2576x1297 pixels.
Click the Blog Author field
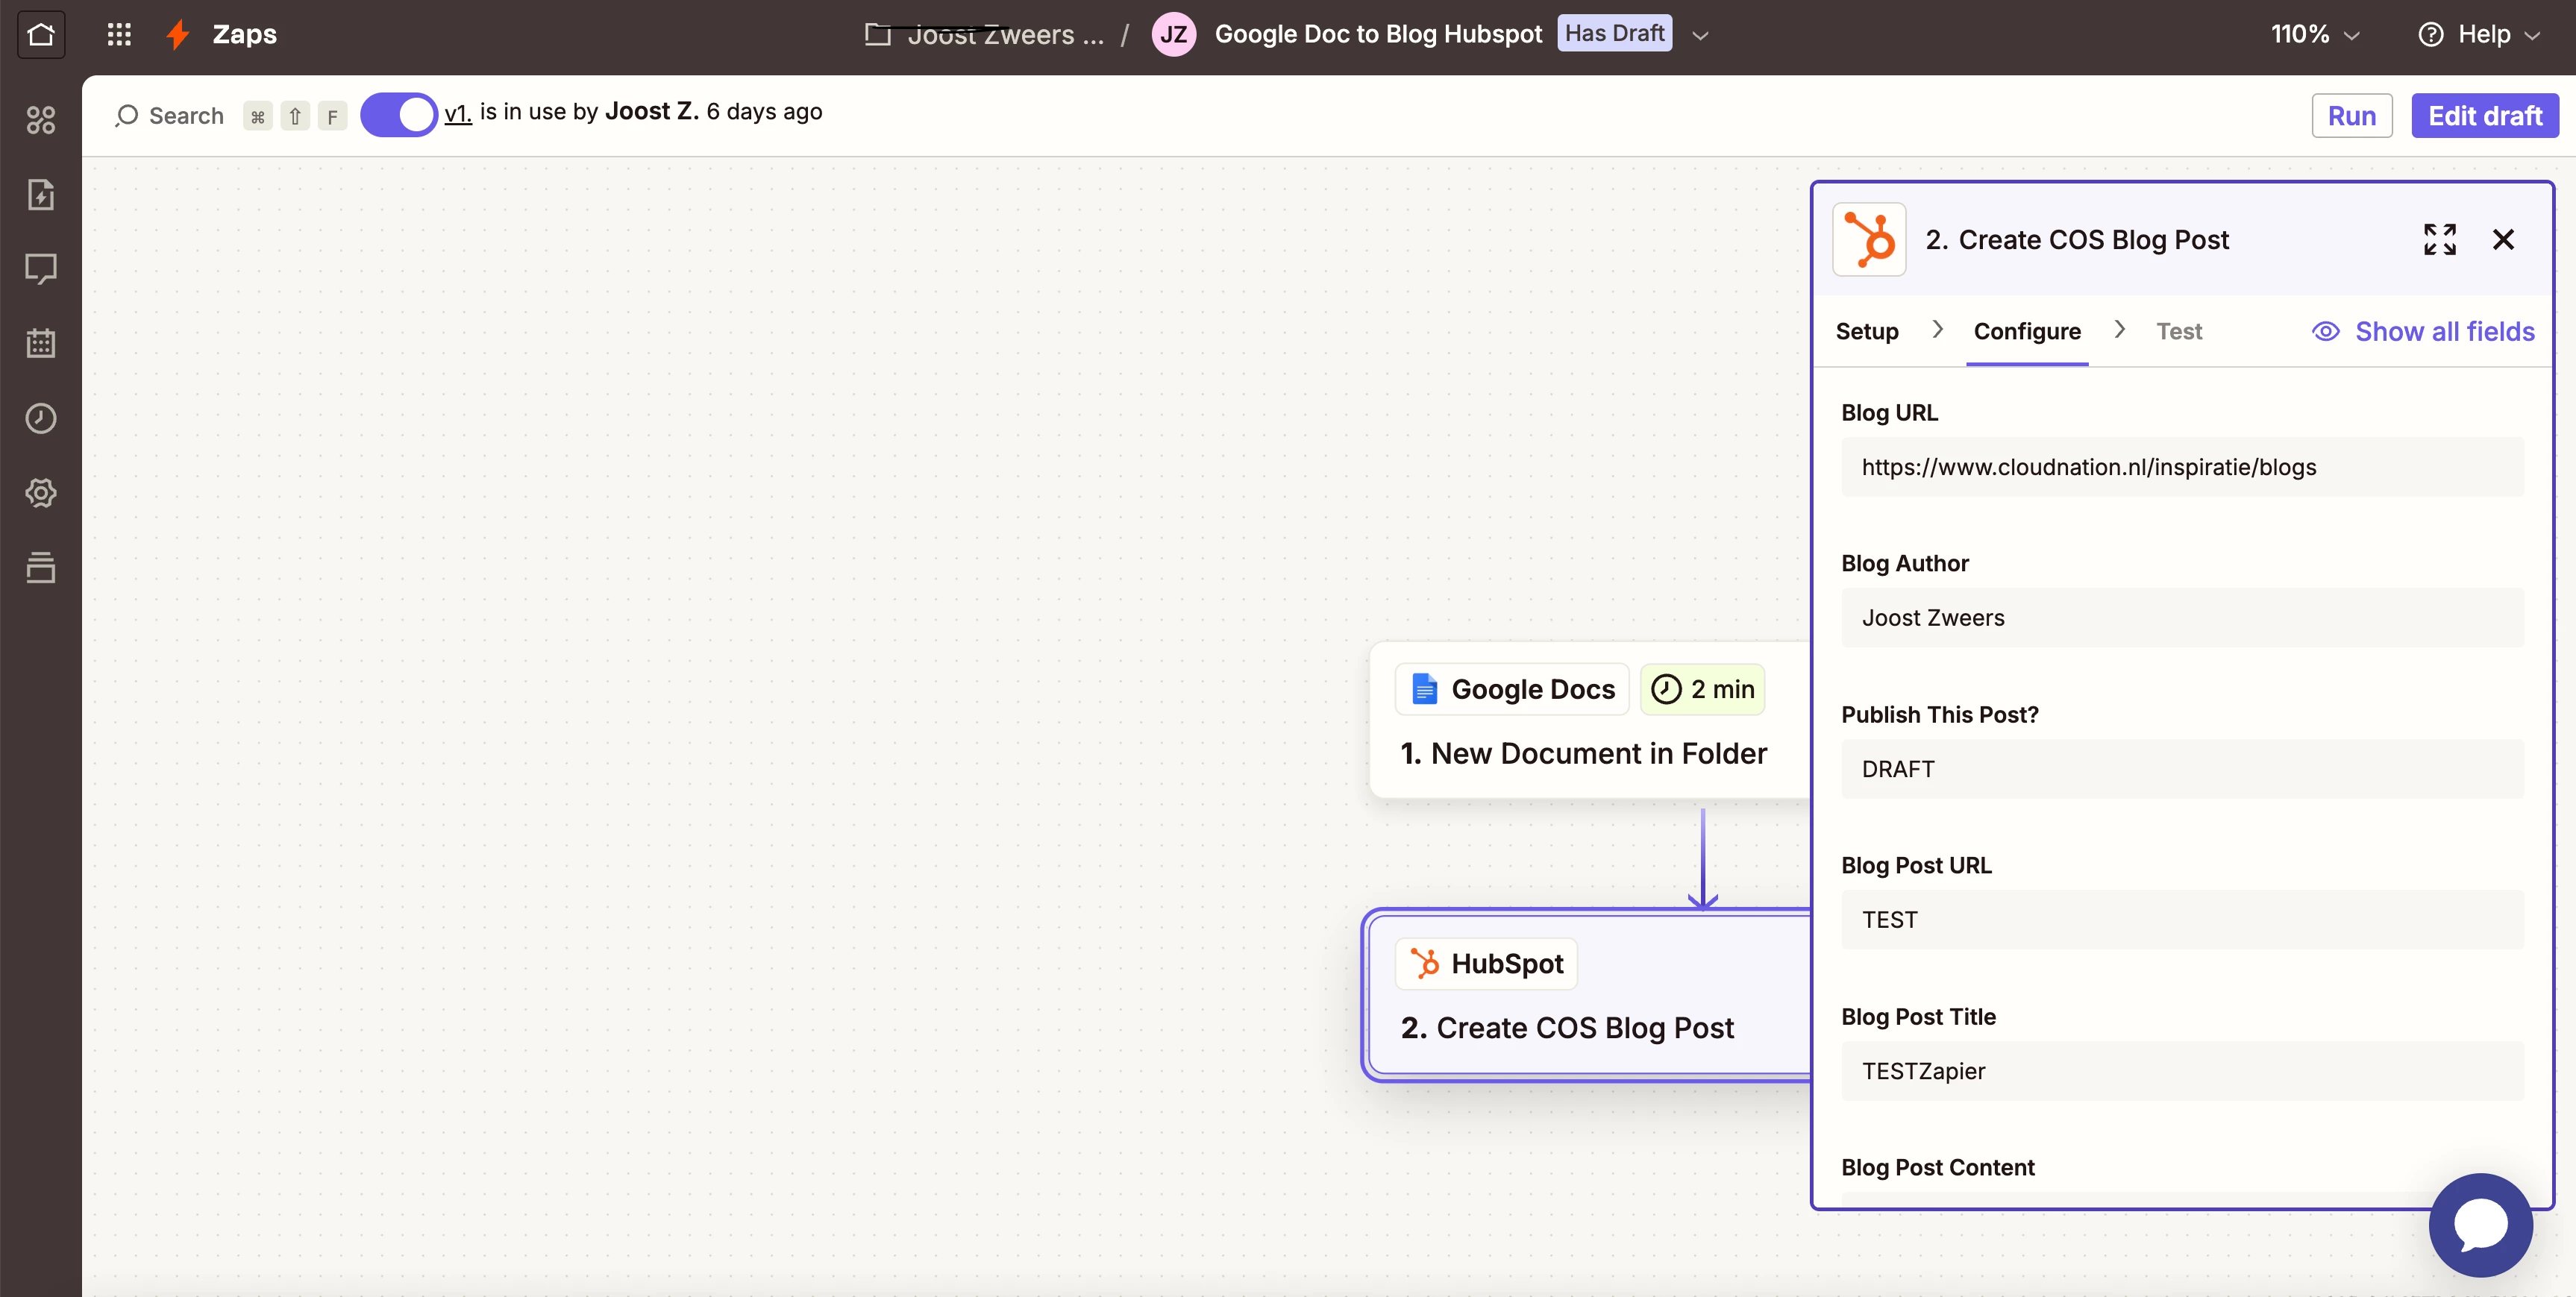[x=2182, y=618]
